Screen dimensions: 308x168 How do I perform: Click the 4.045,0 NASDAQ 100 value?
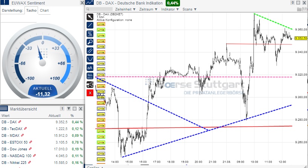click(61, 156)
